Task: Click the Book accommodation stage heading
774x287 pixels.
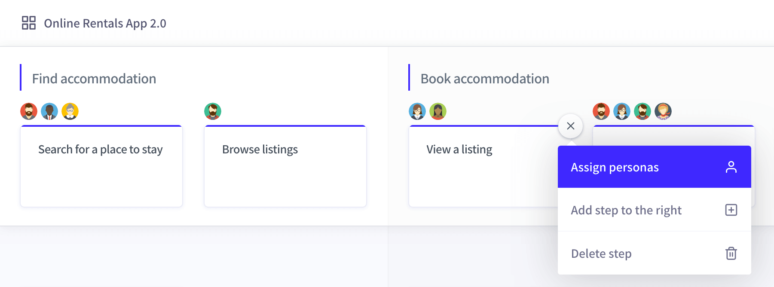Action: (485, 79)
